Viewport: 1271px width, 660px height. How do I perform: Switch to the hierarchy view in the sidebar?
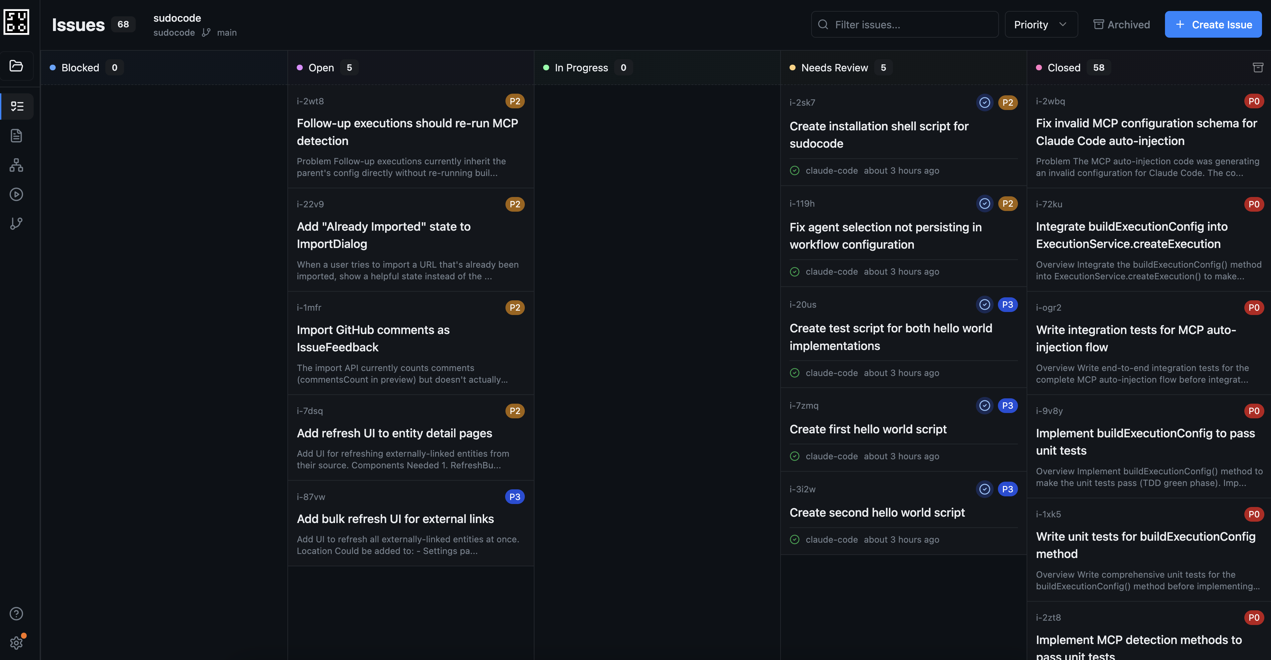[16, 165]
